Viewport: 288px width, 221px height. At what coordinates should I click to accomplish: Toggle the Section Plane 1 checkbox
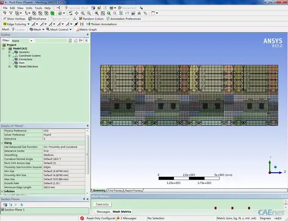(3, 210)
